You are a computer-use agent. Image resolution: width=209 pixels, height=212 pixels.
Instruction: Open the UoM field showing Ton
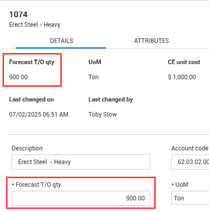pos(190,198)
